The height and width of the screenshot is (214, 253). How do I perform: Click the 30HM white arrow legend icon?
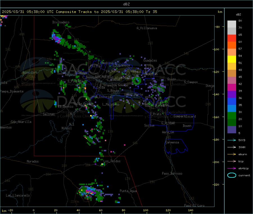[232, 147]
